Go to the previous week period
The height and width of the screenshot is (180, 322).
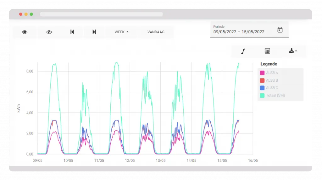pos(72,32)
